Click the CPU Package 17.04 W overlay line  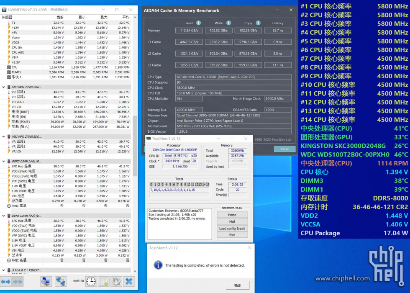pos(354,233)
